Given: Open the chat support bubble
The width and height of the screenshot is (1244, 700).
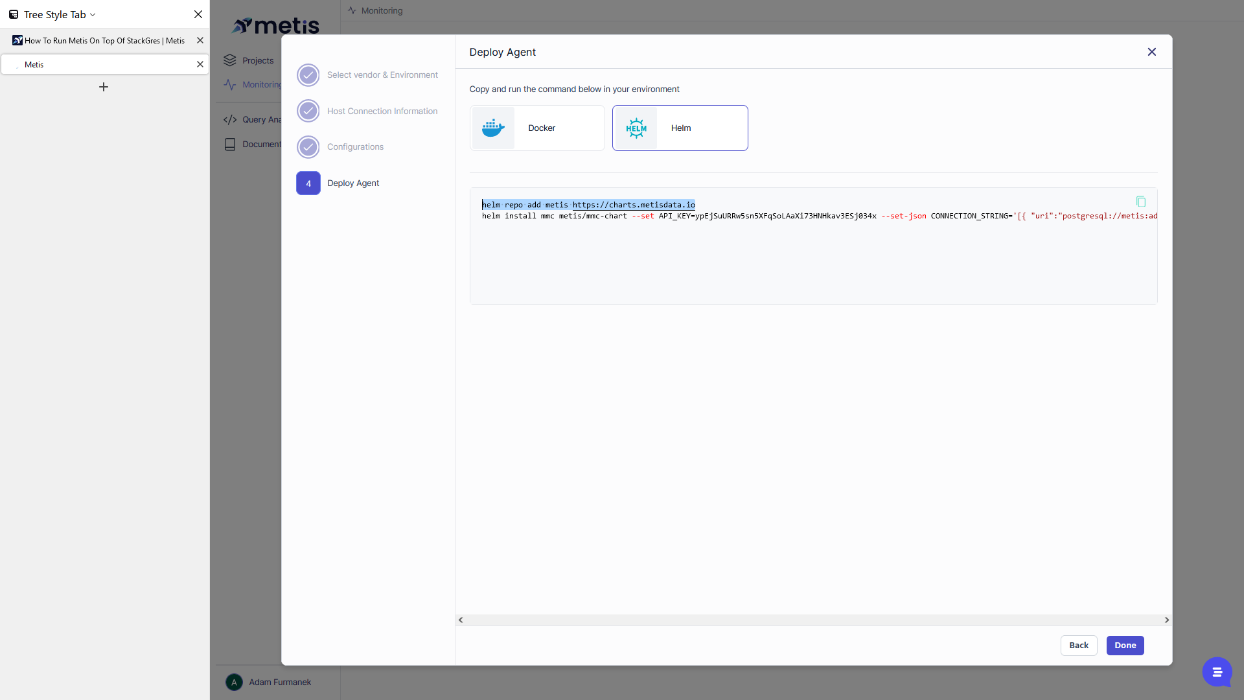Looking at the screenshot, I should pyautogui.click(x=1217, y=672).
